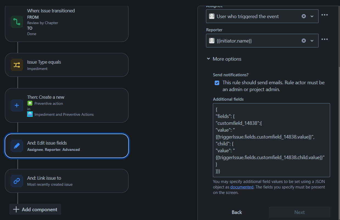Uncheck the send emails checkbox
Image resolution: width=340 pixels, height=220 pixels.
[x=217, y=83]
